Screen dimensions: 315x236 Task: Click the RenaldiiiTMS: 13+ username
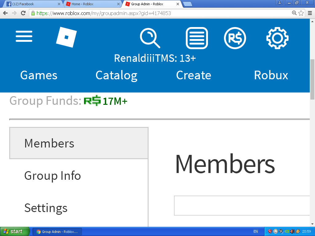tap(155, 58)
